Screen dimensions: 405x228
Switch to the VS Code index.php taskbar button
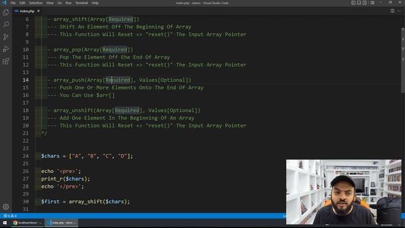pos(61,222)
